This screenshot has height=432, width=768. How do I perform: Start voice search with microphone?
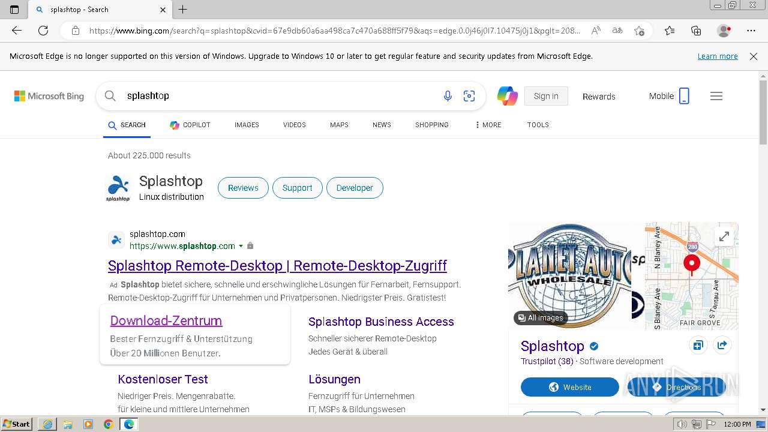pyautogui.click(x=448, y=96)
